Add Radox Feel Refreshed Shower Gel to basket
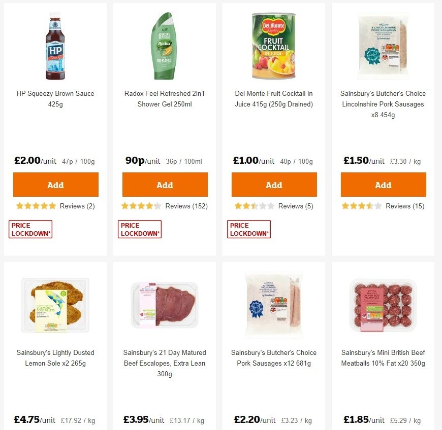 [165, 184]
